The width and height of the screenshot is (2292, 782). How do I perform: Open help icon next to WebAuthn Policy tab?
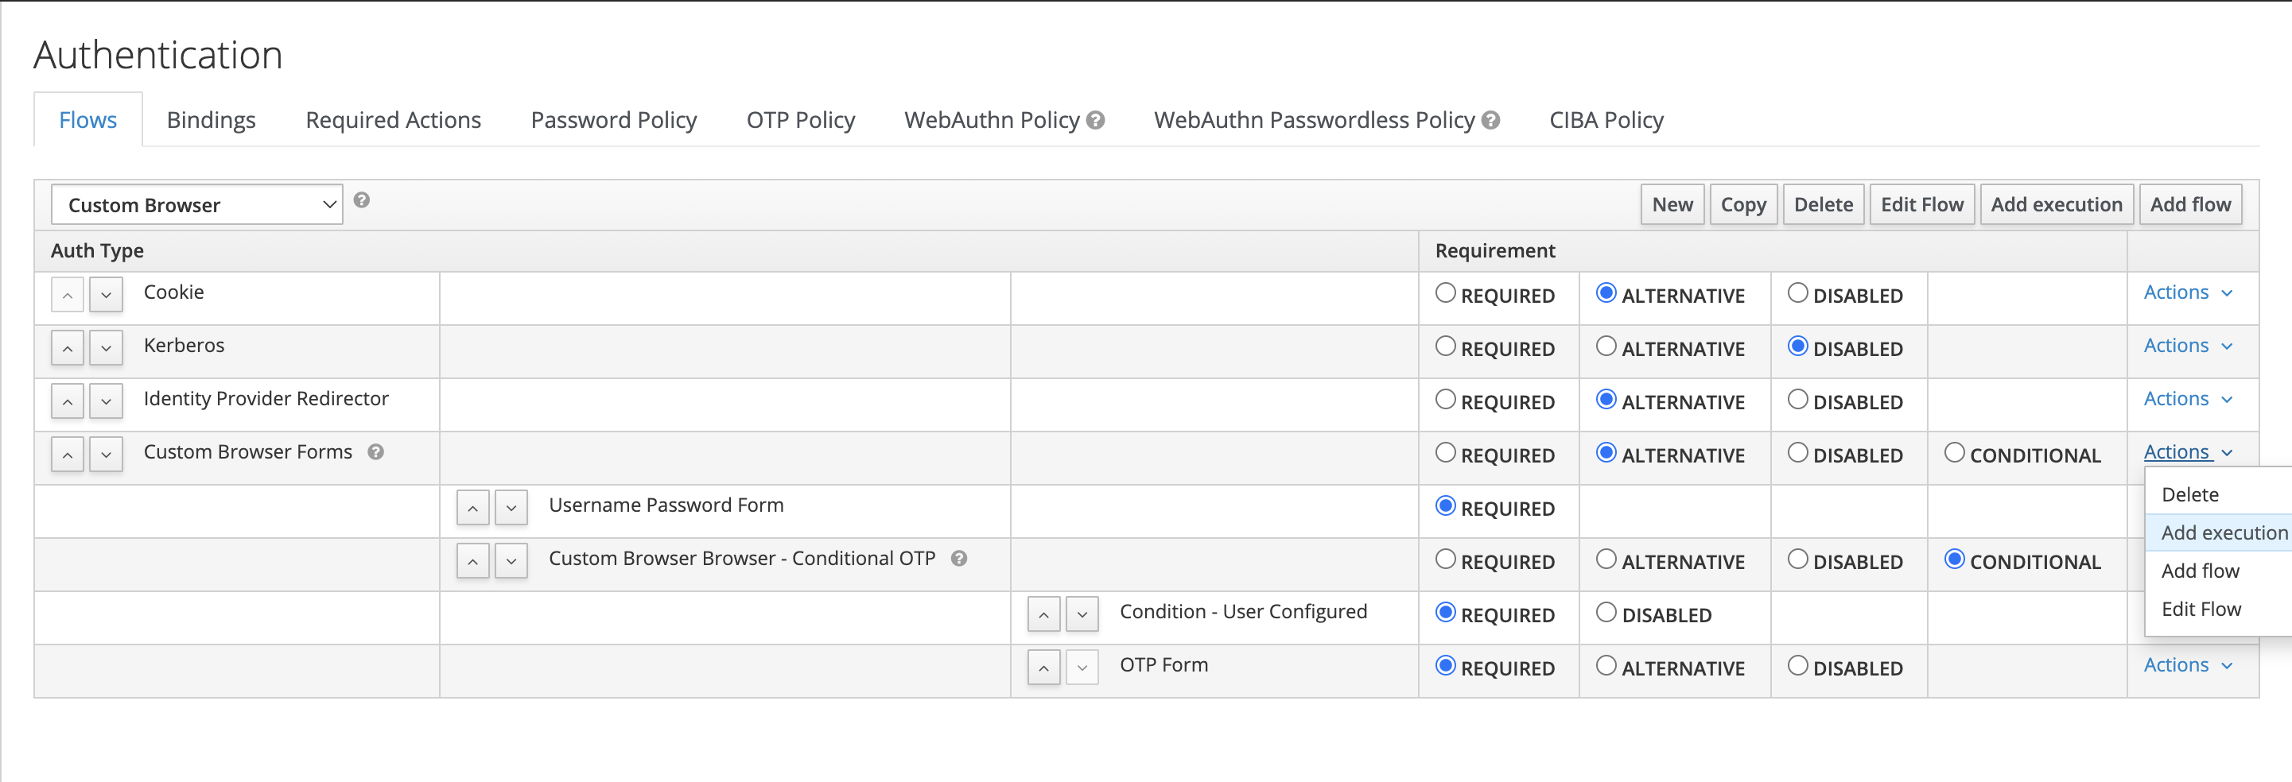point(1096,119)
